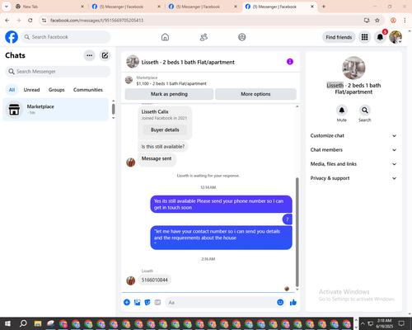The height and width of the screenshot is (330, 412).
Task: Open a new Chrome tab
Action: click(324, 7)
